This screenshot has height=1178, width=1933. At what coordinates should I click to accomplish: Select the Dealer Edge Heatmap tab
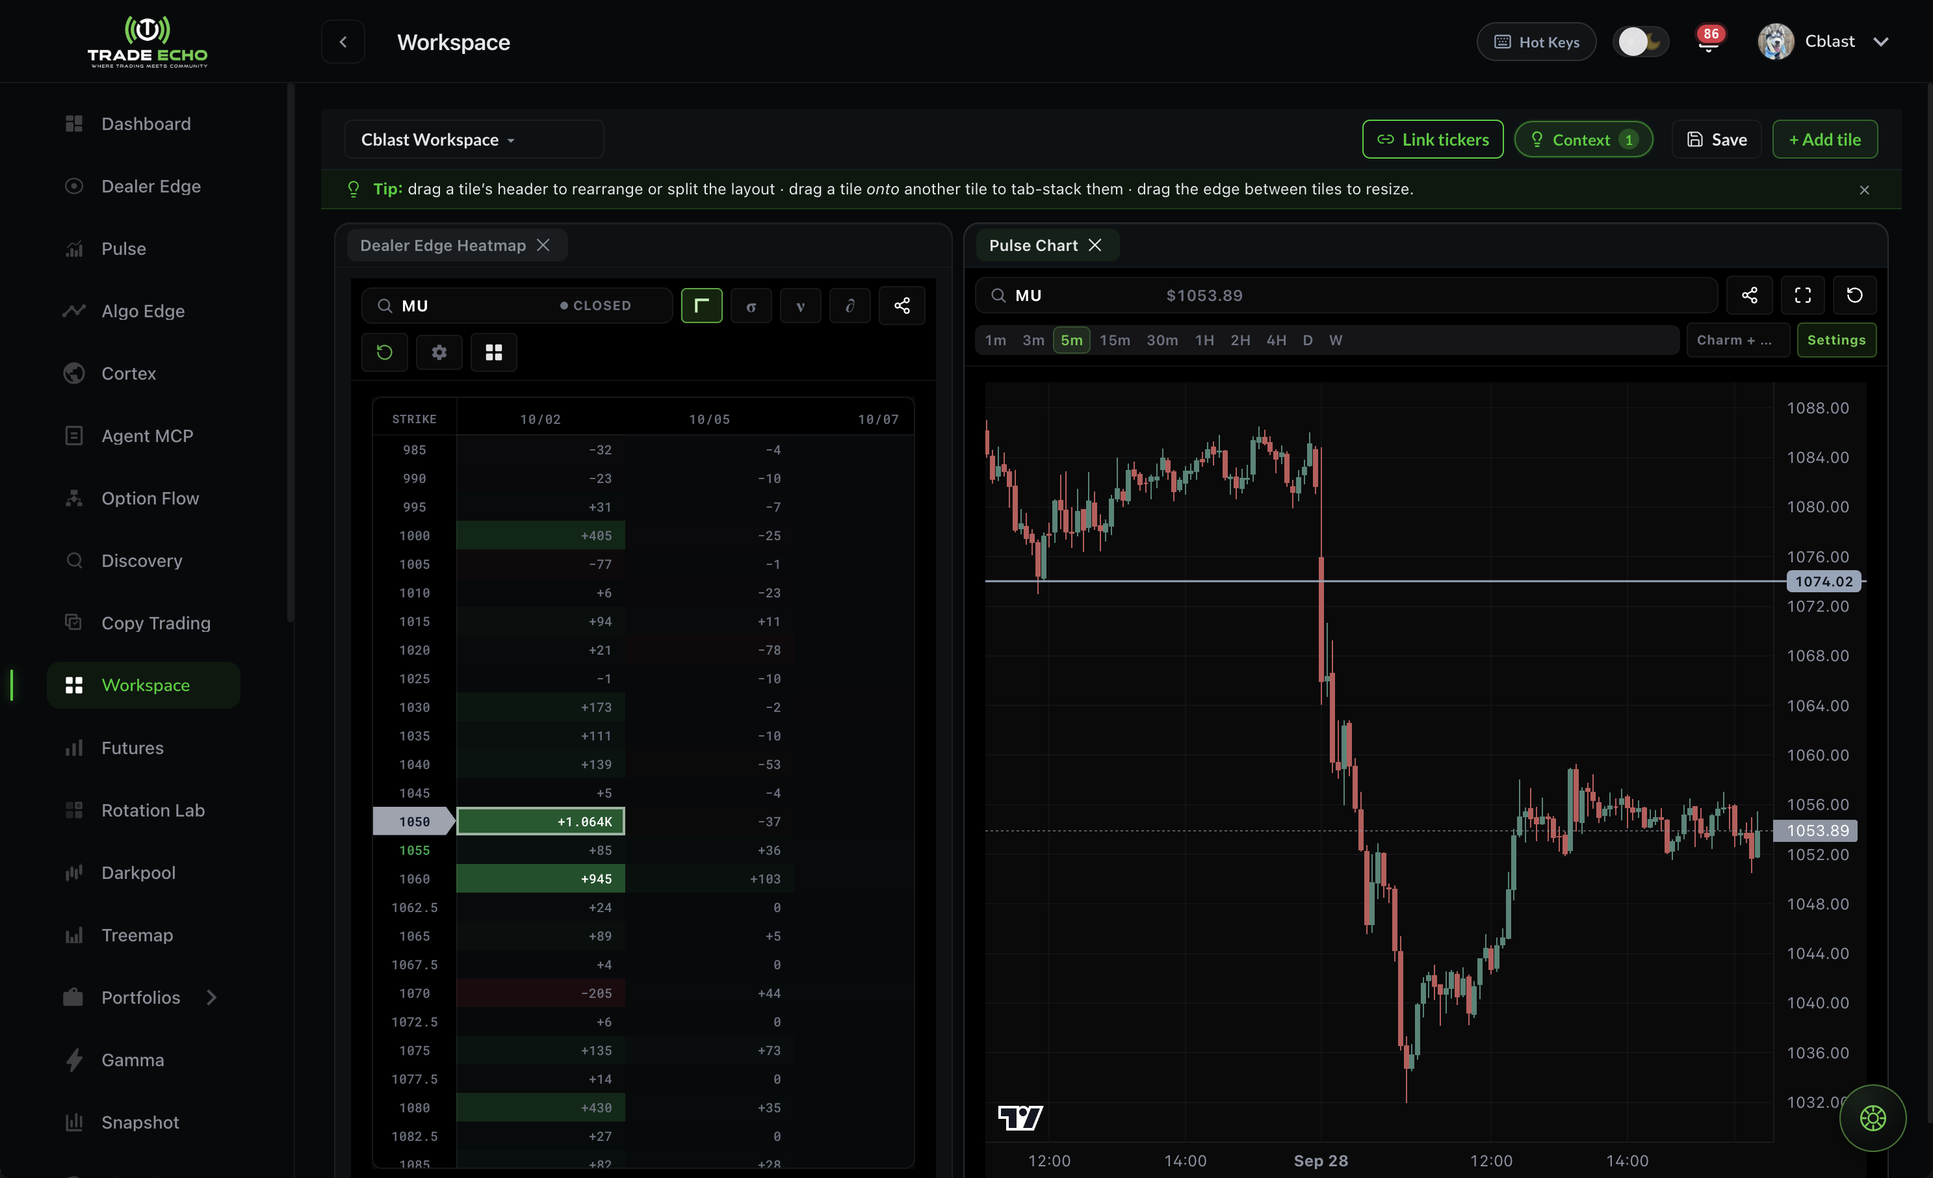click(x=443, y=246)
